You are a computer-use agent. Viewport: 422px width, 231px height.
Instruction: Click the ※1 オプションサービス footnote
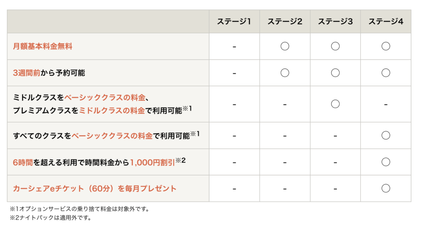click(x=80, y=209)
